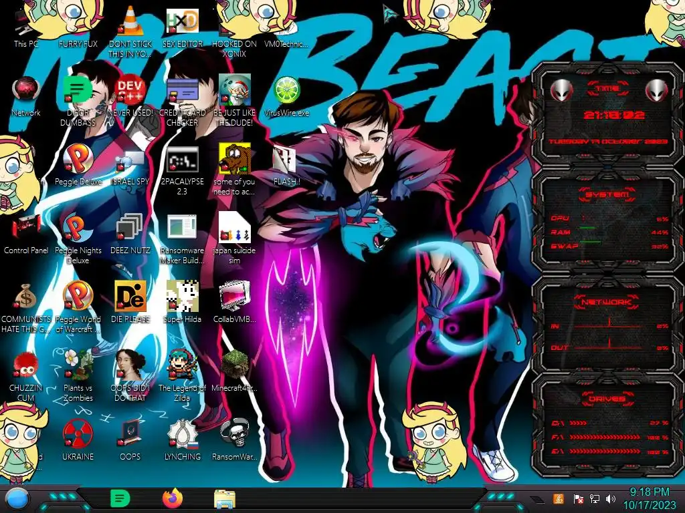
Task: Select the dog icon labeled some of you need
Action: (234, 170)
